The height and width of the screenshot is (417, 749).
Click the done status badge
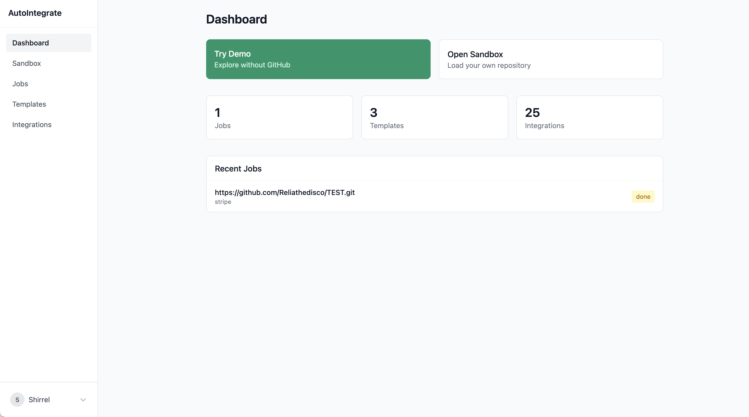point(643,197)
